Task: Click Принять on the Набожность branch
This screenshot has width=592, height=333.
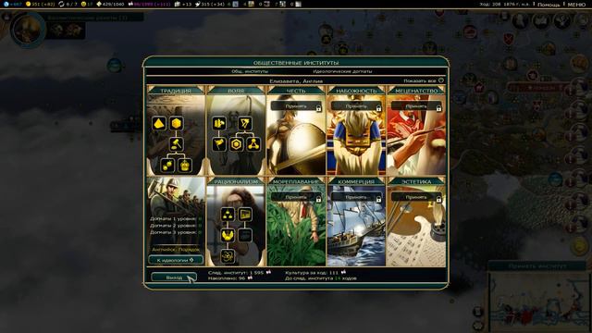Action: [x=356, y=106]
